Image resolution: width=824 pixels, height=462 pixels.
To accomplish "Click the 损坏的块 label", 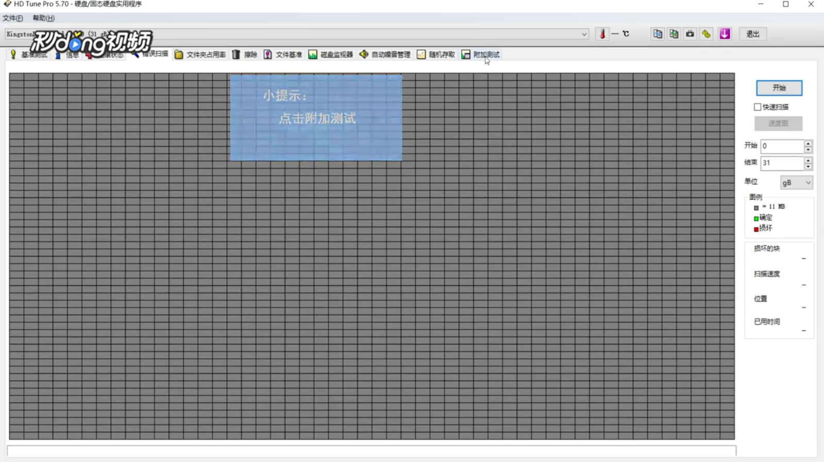I will [x=767, y=249].
